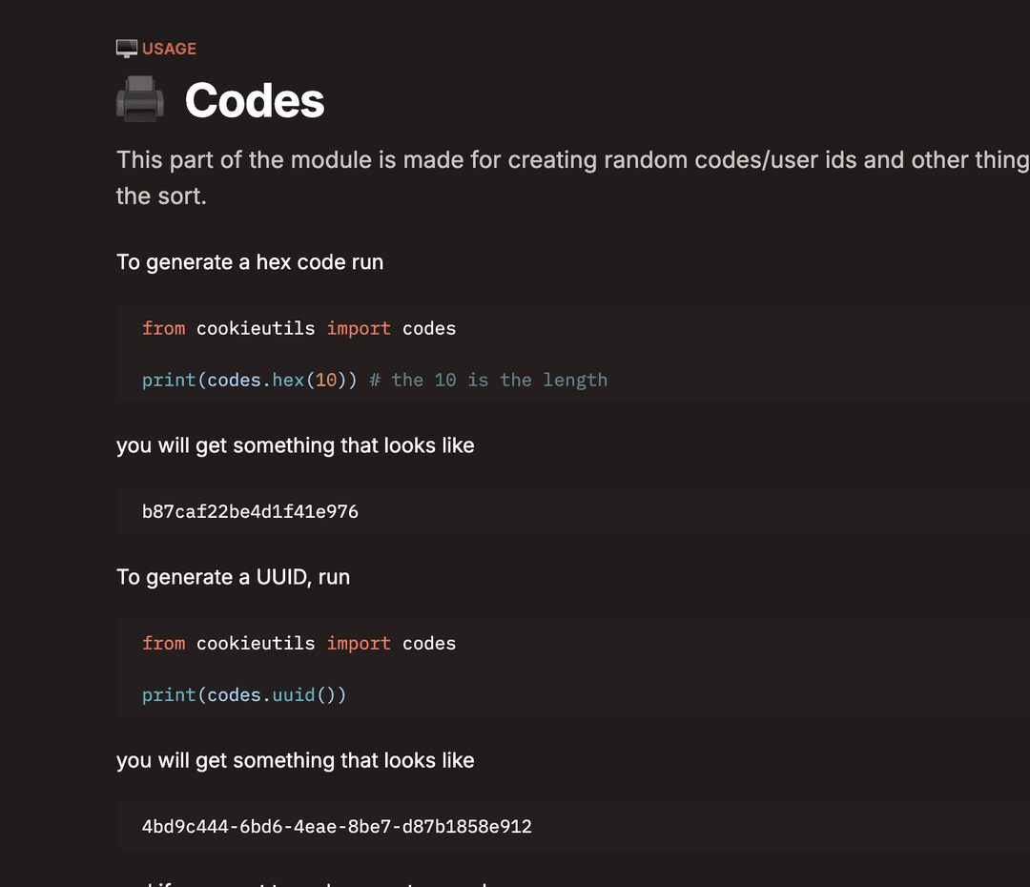Image resolution: width=1030 pixels, height=887 pixels.
Task: Click 'you will get something' text below UUID example
Action: pos(295,760)
